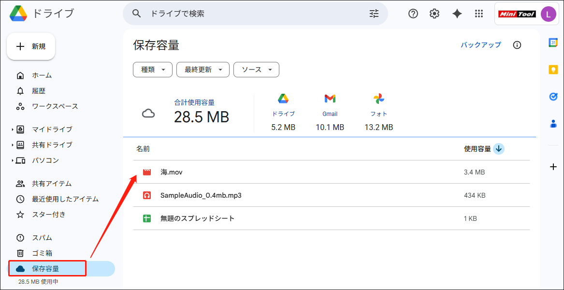
Task: Open the search options filter icon
Action: pyautogui.click(x=374, y=14)
